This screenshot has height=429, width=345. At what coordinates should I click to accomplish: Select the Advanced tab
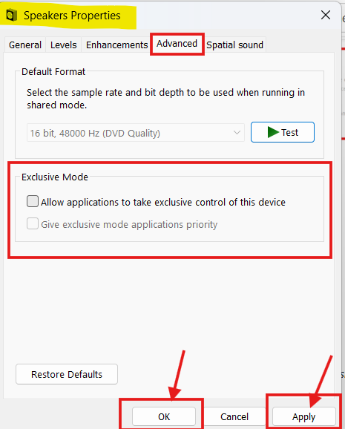click(177, 44)
